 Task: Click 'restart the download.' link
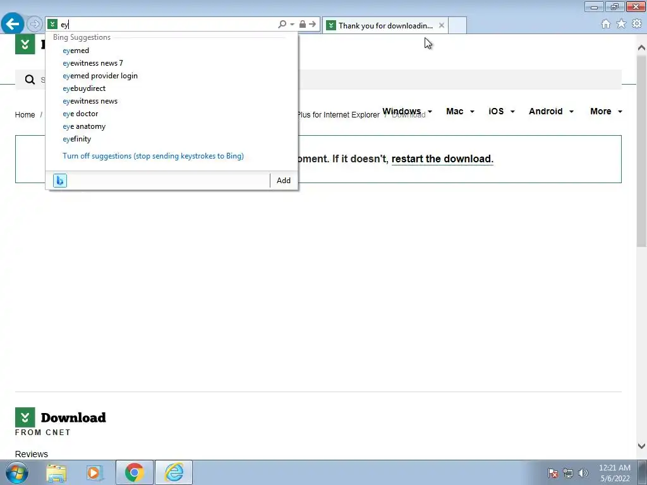click(442, 159)
